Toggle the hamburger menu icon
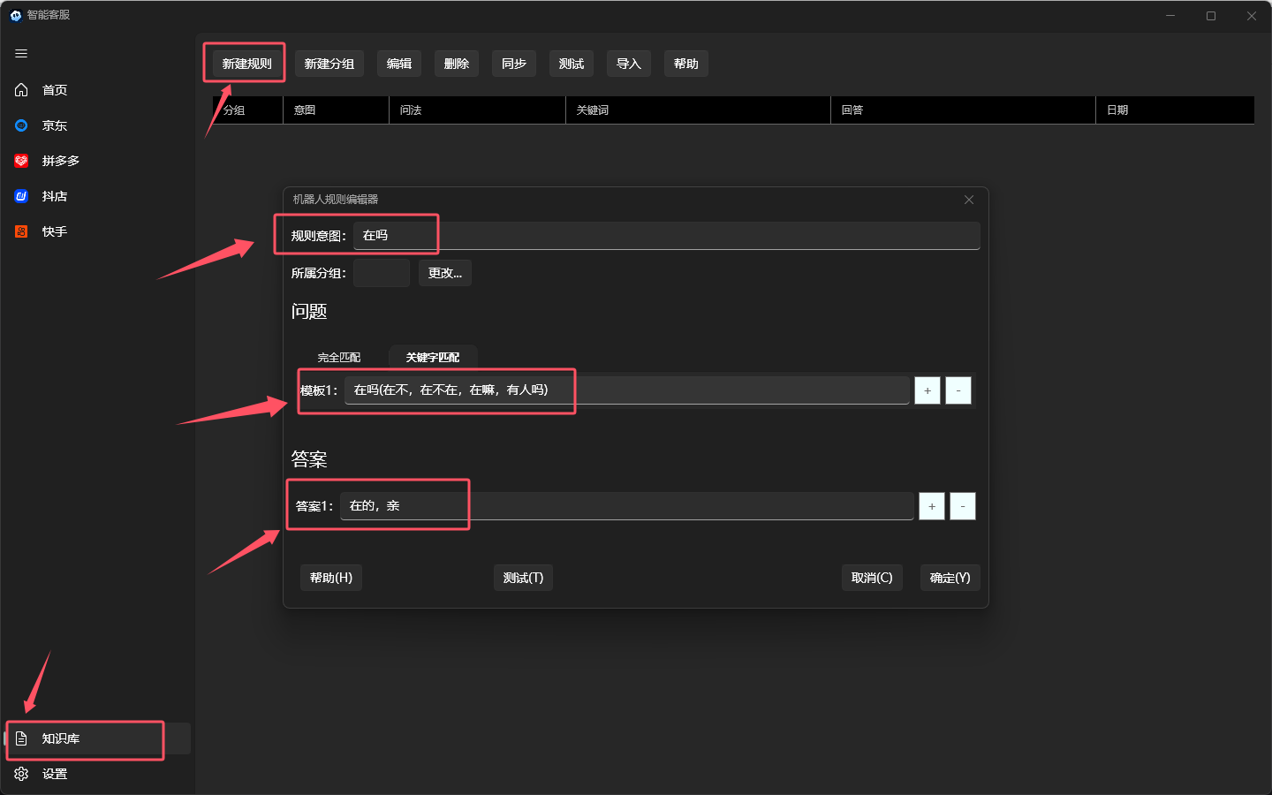The width and height of the screenshot is (1272, 795). point(21,54)
